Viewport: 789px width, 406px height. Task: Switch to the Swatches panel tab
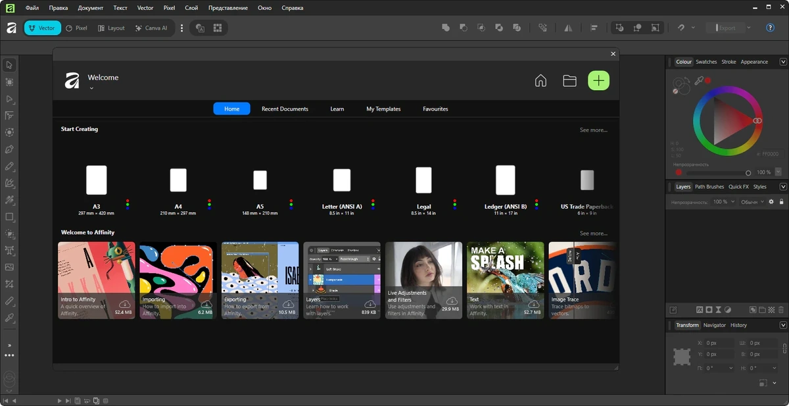coord(706,62)
